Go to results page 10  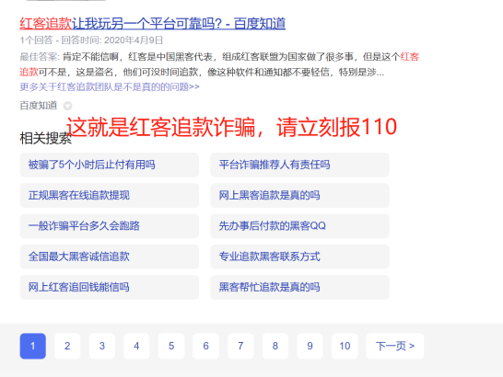coord(345,346)
